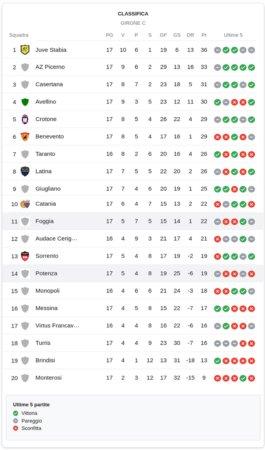
Task: Click Monterosi's latest match result icon
Action: click(x=251, y=378)
